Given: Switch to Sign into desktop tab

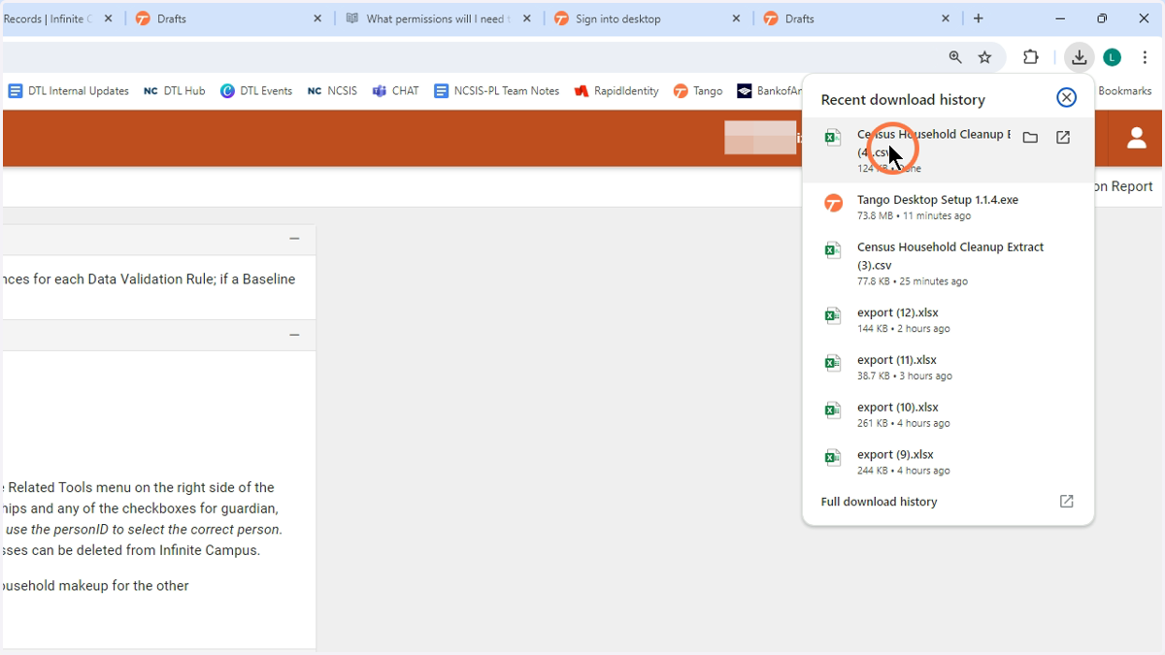Looking at the screenshot, I should click(x=649, y=18).
